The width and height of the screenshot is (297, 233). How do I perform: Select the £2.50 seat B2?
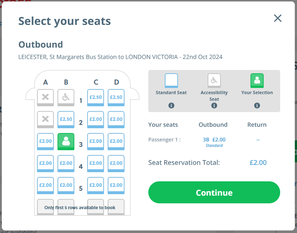click(x=66, y=119)
